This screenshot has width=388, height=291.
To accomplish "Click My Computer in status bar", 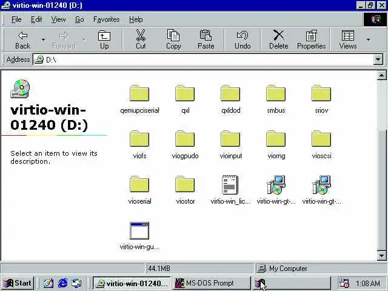I will tap(288, 269).
